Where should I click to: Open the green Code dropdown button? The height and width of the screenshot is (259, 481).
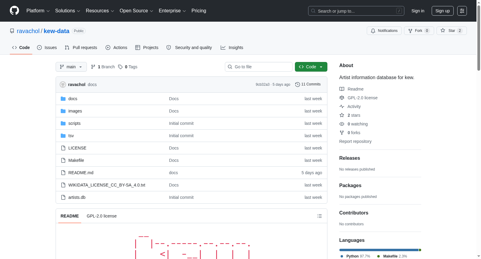[311, 67]
